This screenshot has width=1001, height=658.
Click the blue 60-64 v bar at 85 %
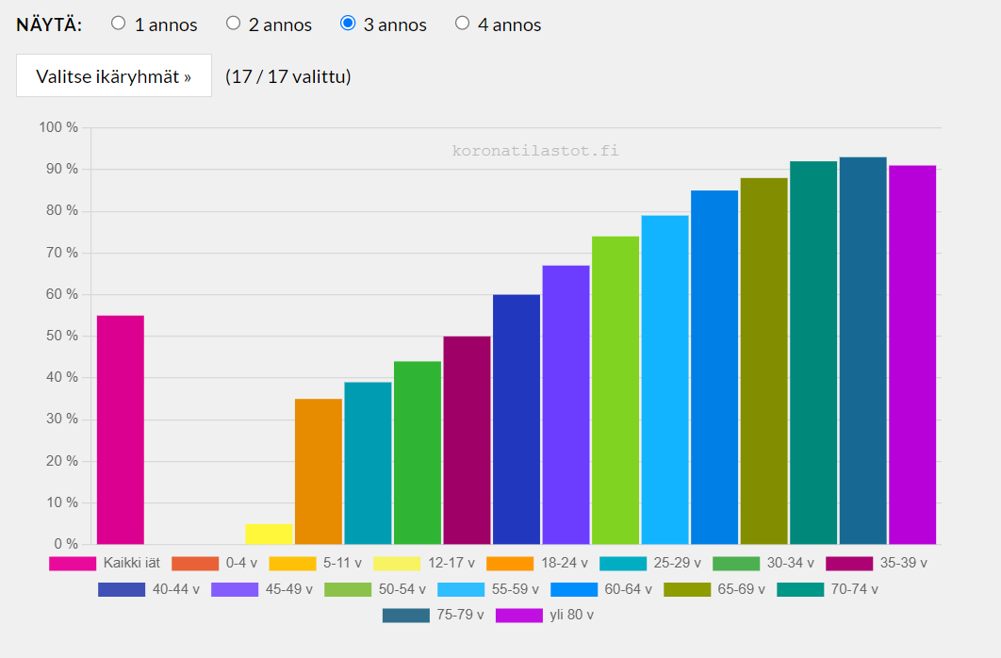click(714, 368)
